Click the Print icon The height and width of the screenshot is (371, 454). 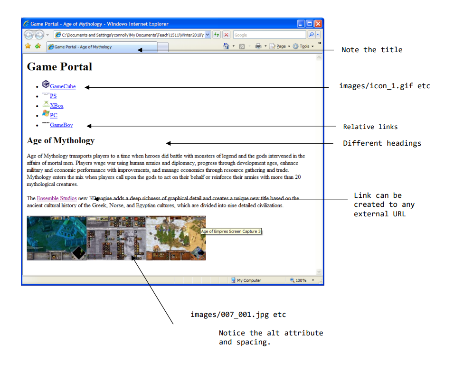tap(258, 46)
